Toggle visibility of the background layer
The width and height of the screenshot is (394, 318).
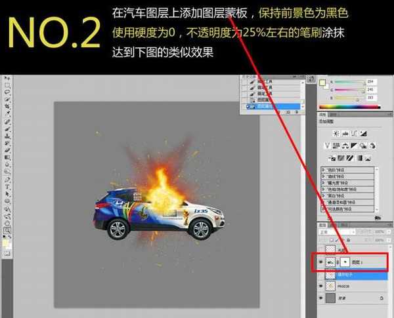tap(321, 297)
